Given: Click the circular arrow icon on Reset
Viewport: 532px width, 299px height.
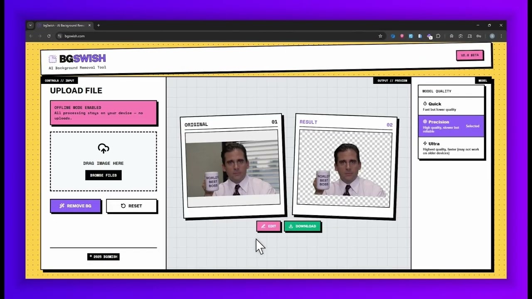Looking at the screenshot, I should tap(123, 206).
